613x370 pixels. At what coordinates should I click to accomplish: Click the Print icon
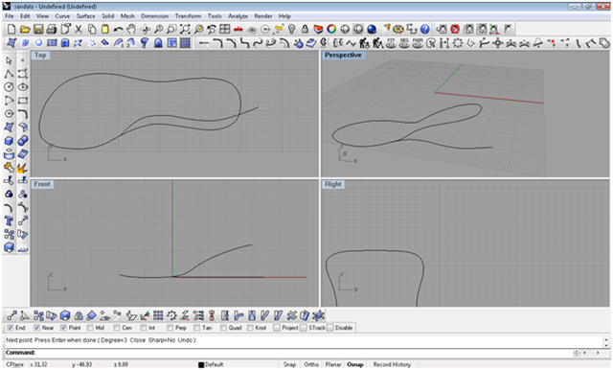[x=52, y=30]
